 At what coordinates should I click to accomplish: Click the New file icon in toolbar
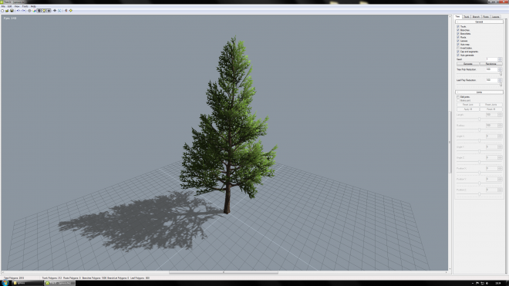2,11
